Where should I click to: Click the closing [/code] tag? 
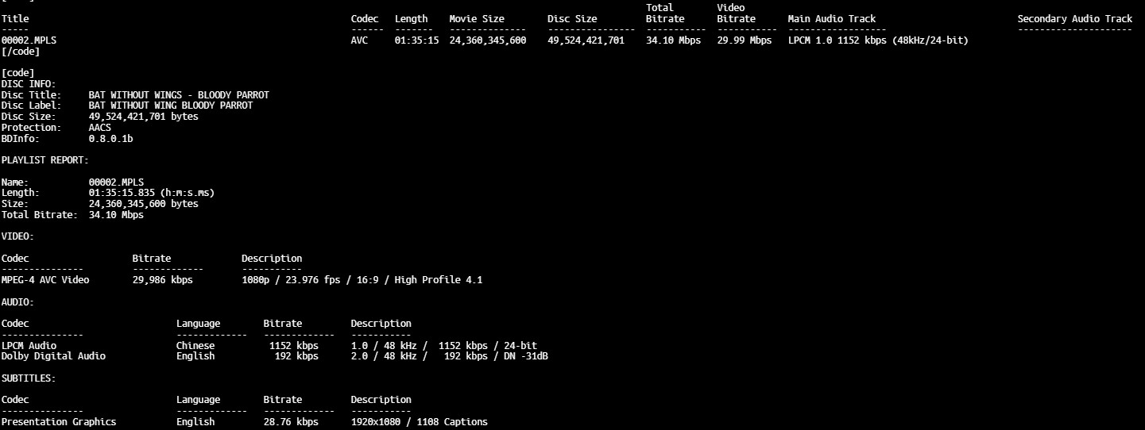21,52
